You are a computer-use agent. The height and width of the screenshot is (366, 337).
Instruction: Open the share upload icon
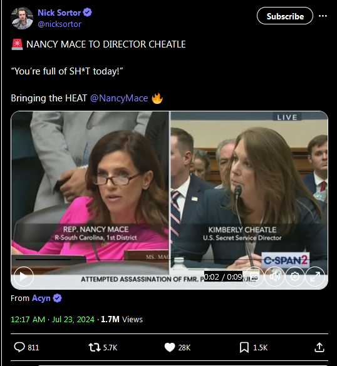coord(319,347)
